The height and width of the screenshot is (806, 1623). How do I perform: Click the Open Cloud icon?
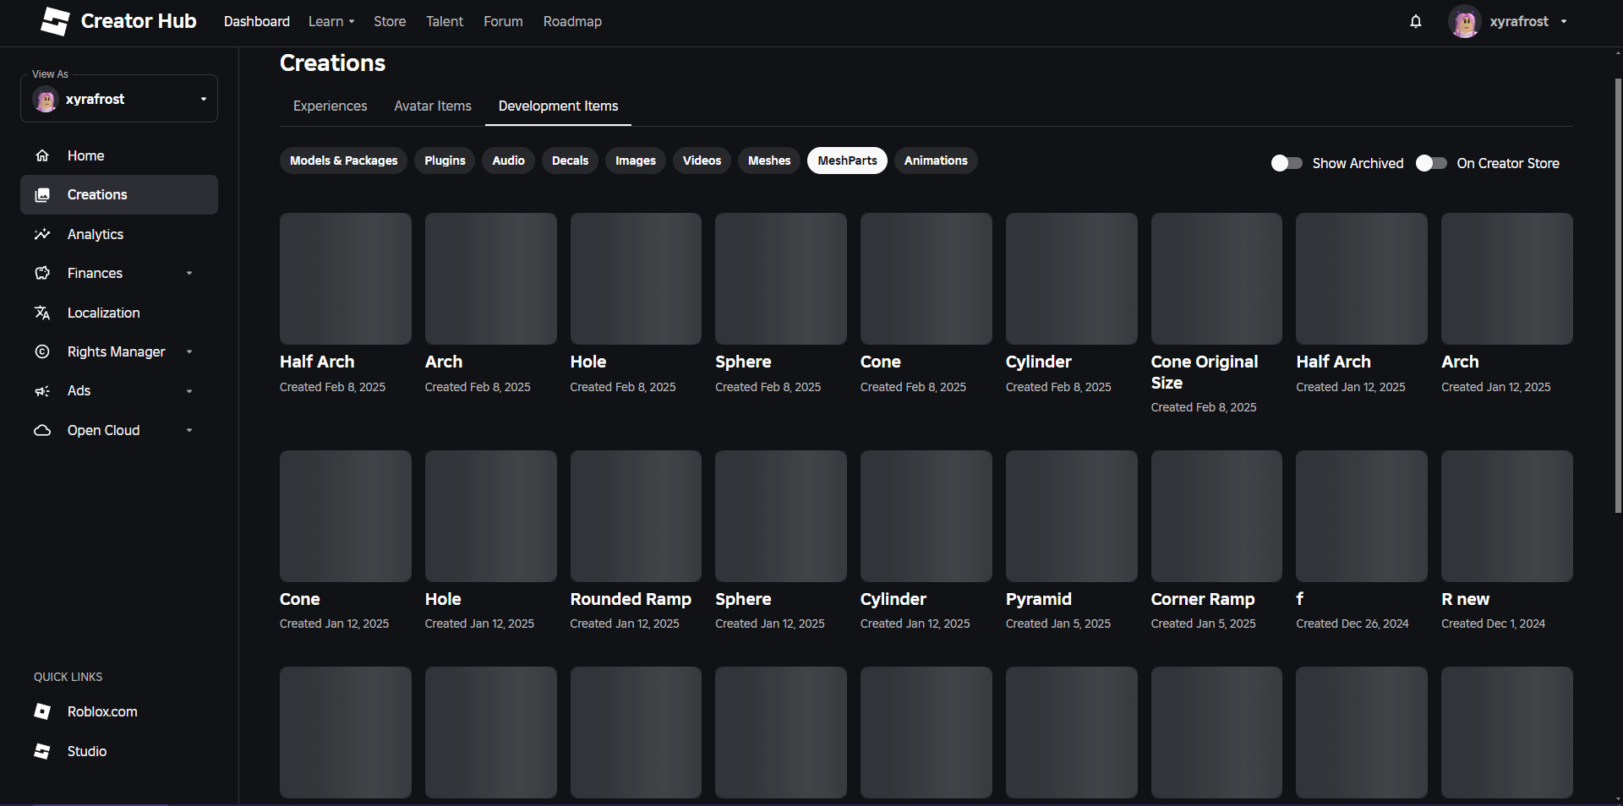(x=41, y=430)
